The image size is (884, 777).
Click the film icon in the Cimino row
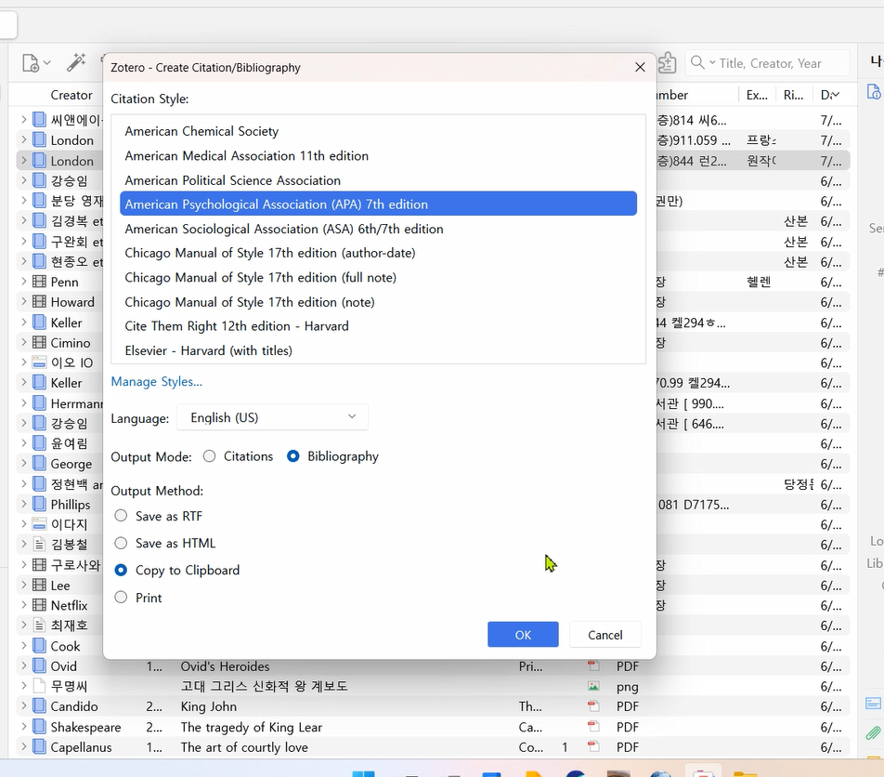point(39,343)
